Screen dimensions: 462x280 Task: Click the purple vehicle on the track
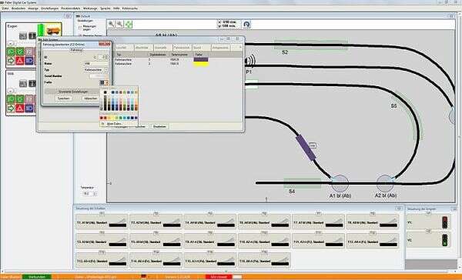tap(306, 148)
